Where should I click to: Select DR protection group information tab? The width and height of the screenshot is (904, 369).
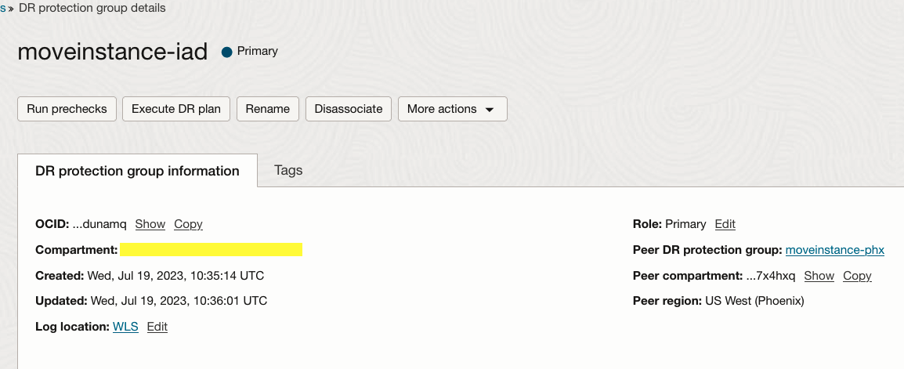coord(137,171)
